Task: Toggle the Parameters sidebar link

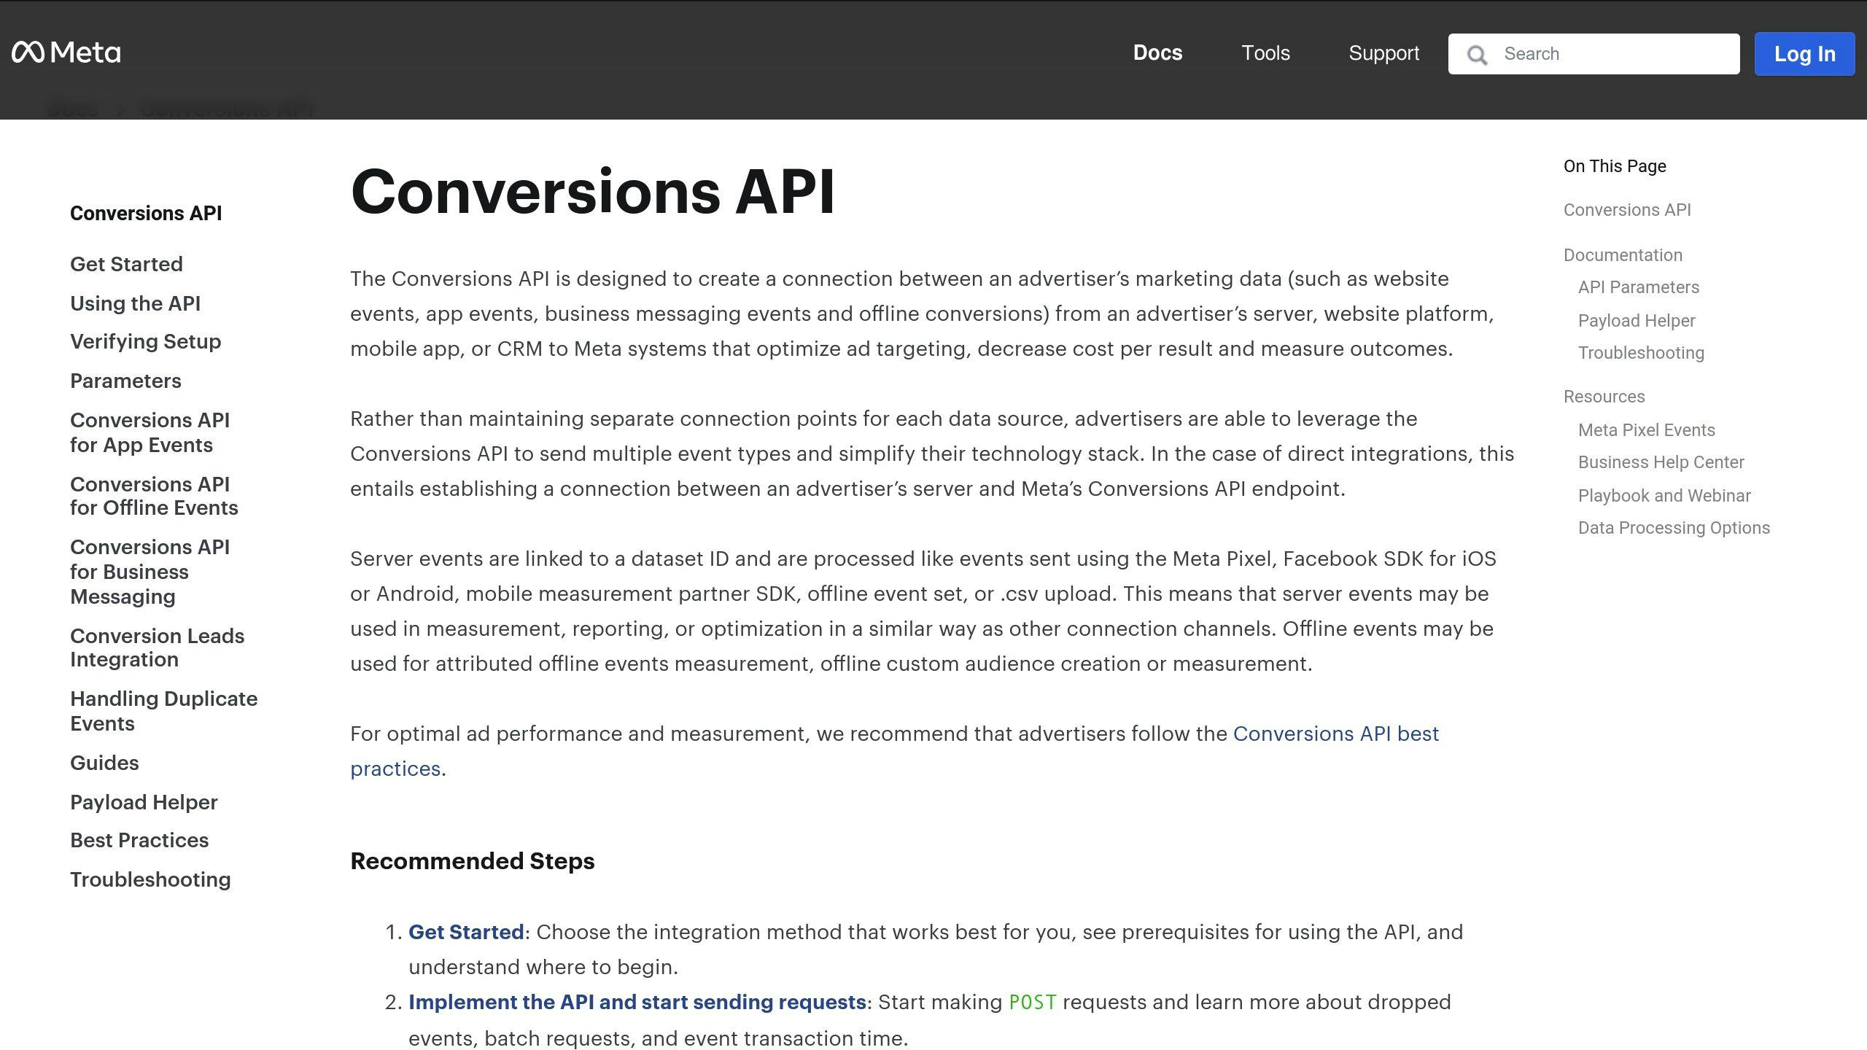Action: tap(125, 381)
